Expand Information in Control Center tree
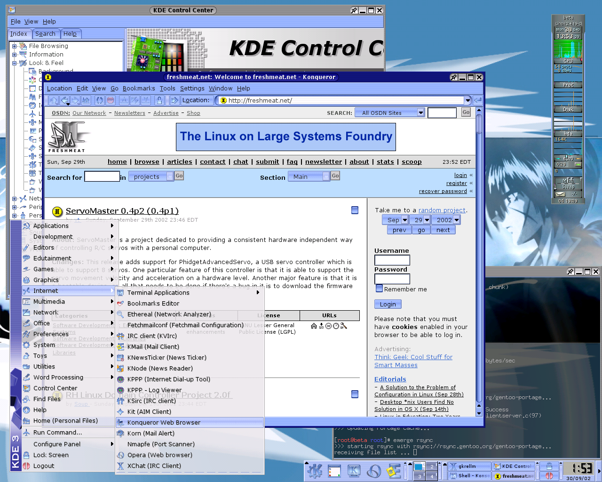This screenshot has width=602, height=482. tap(14, 55)
